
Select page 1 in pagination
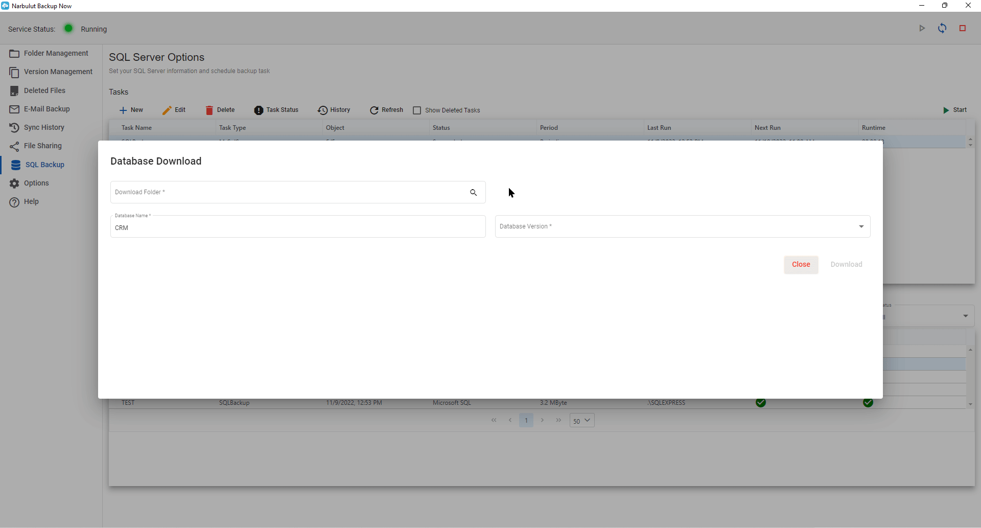(x=526, y=420)
